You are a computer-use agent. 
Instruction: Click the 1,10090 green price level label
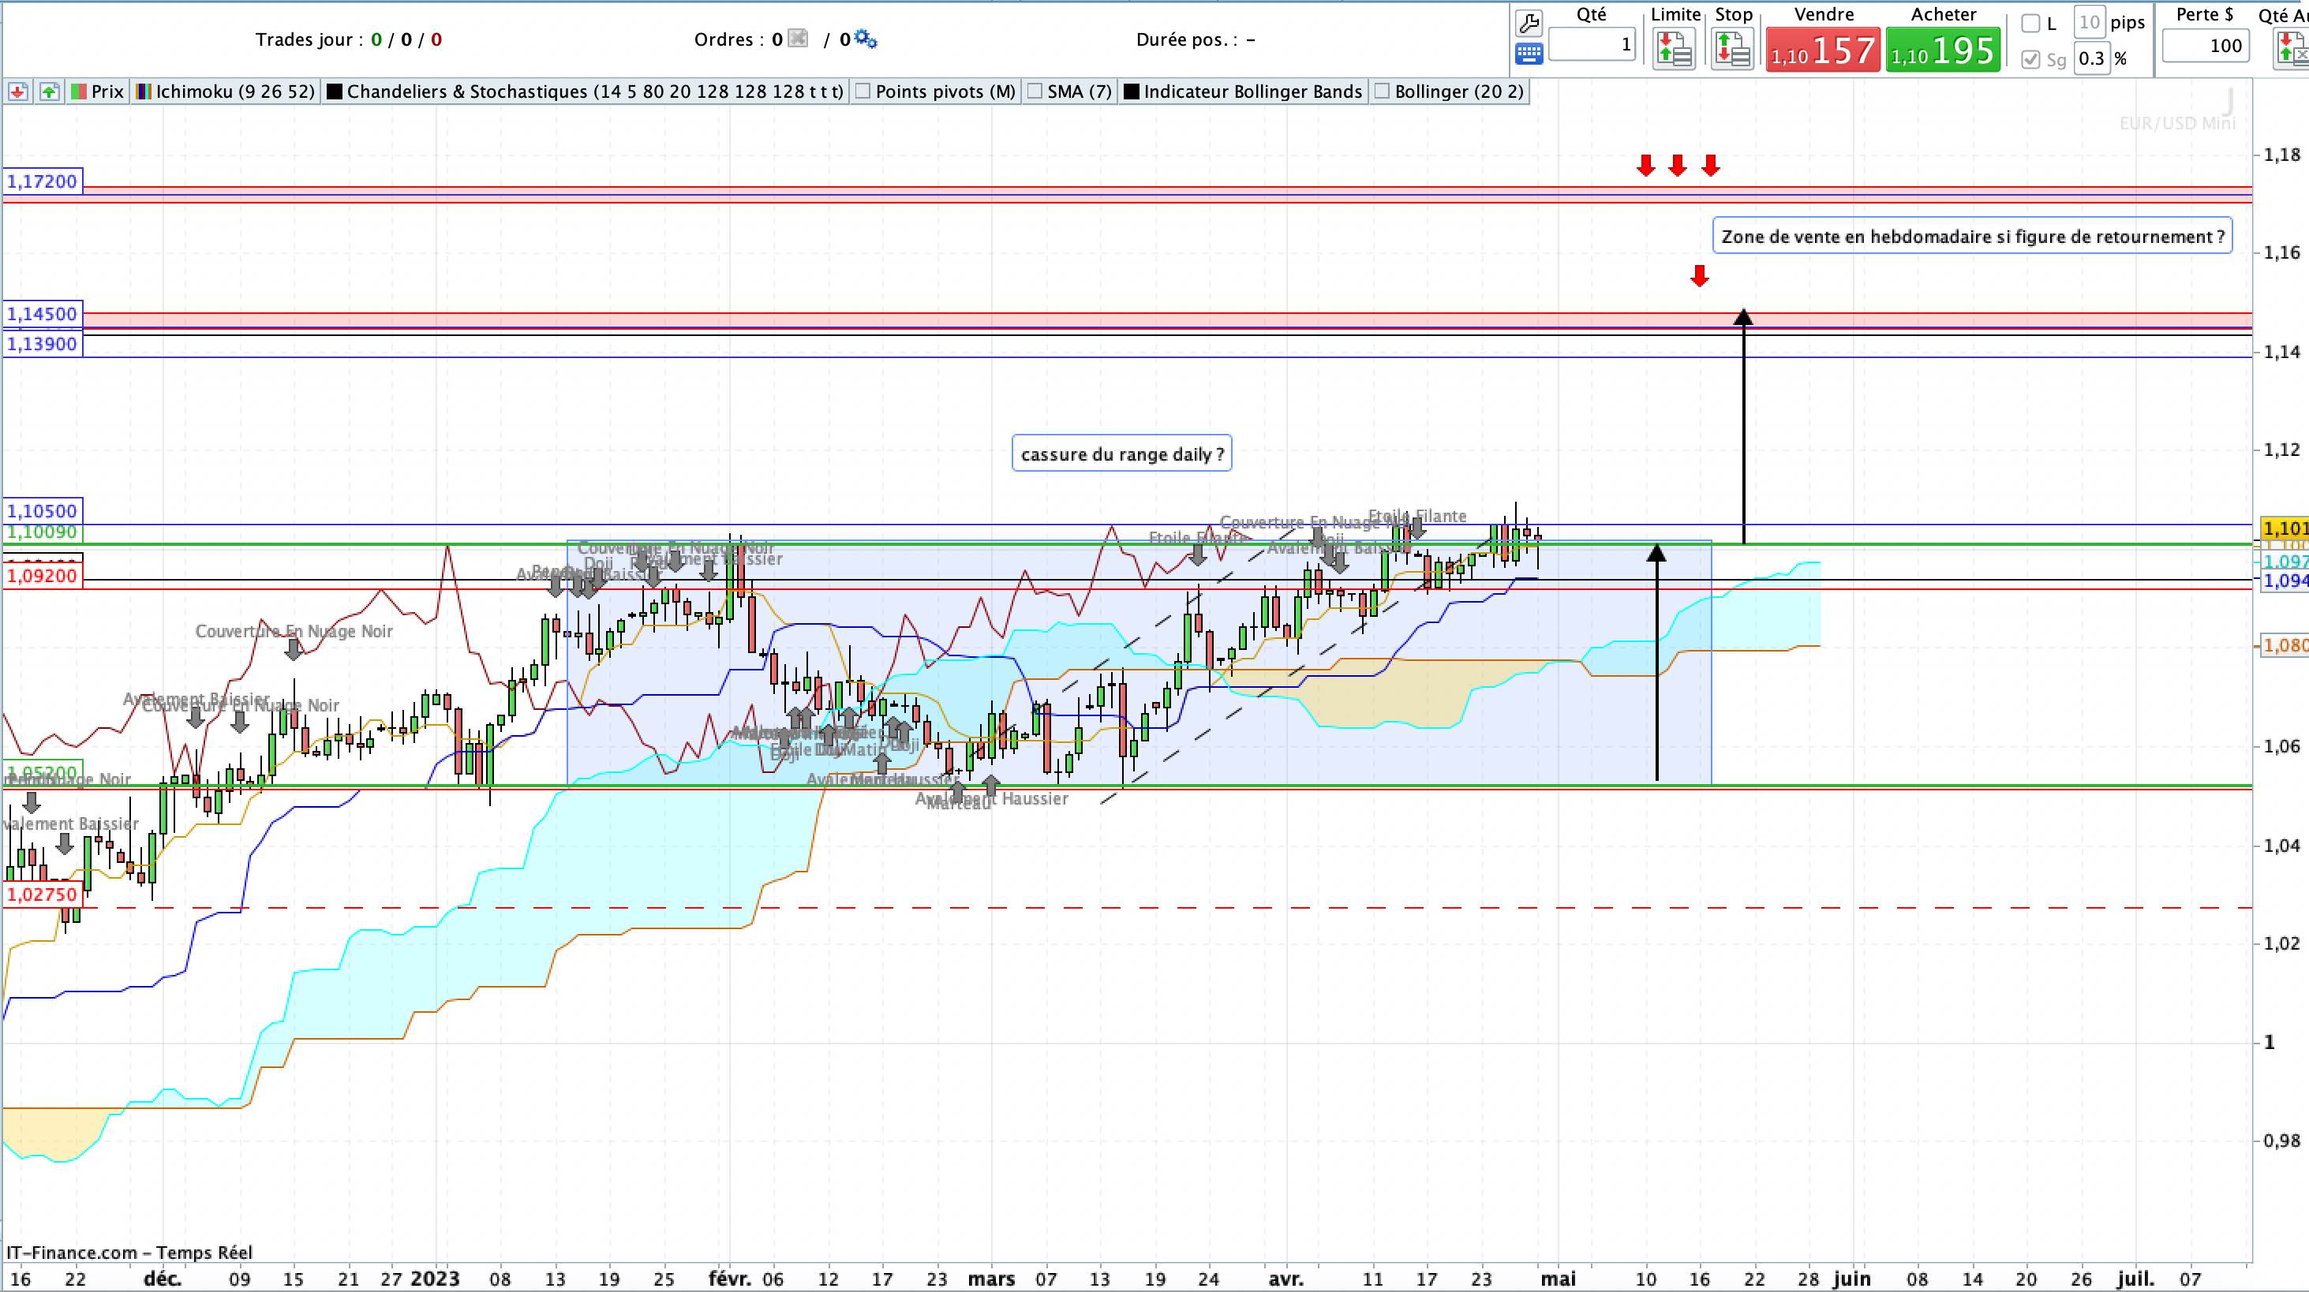tap(42, 532)
